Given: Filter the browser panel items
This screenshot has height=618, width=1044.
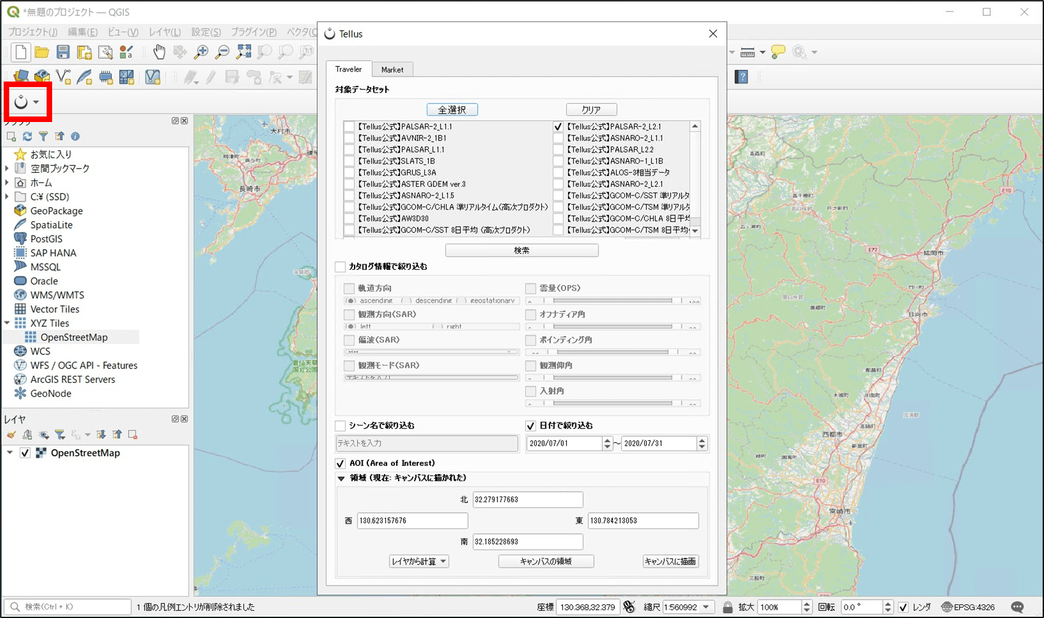Looking at the screenshot, I should [43, 137].
